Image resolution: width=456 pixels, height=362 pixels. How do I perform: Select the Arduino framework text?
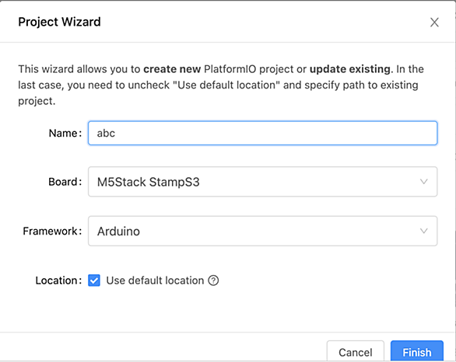pos(118,231)
